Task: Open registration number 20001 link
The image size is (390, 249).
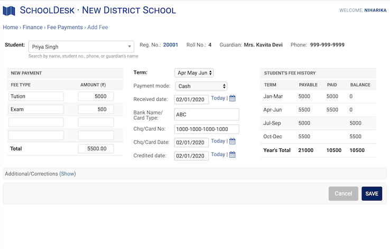Action: (171, 45)
